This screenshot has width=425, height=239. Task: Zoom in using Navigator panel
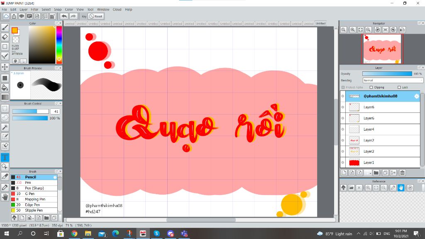[x=353, y=29]
